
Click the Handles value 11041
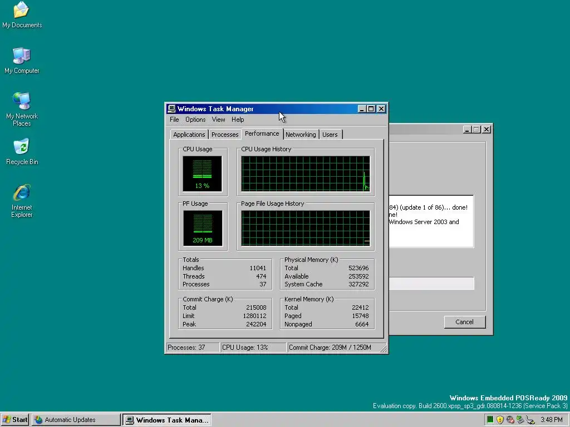[x=258, y=268]
